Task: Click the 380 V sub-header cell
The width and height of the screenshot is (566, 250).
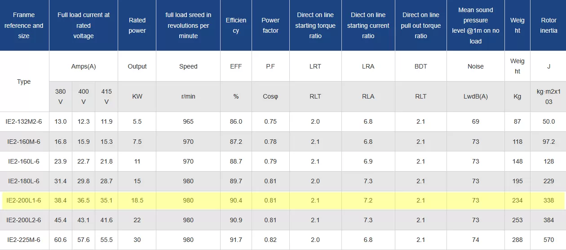Action: pos(60,96)
